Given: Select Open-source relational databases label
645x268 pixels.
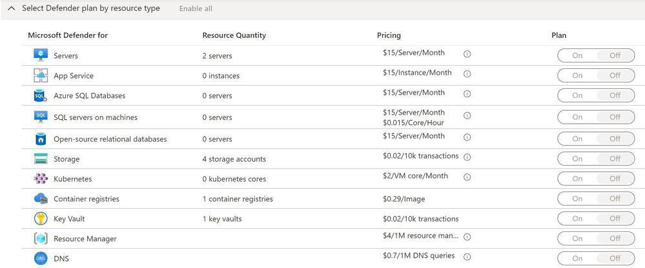Looking at the screenshot, I should (x=110, y=139).
